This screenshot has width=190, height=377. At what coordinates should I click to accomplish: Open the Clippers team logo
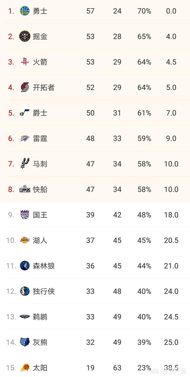coord(25,189)
